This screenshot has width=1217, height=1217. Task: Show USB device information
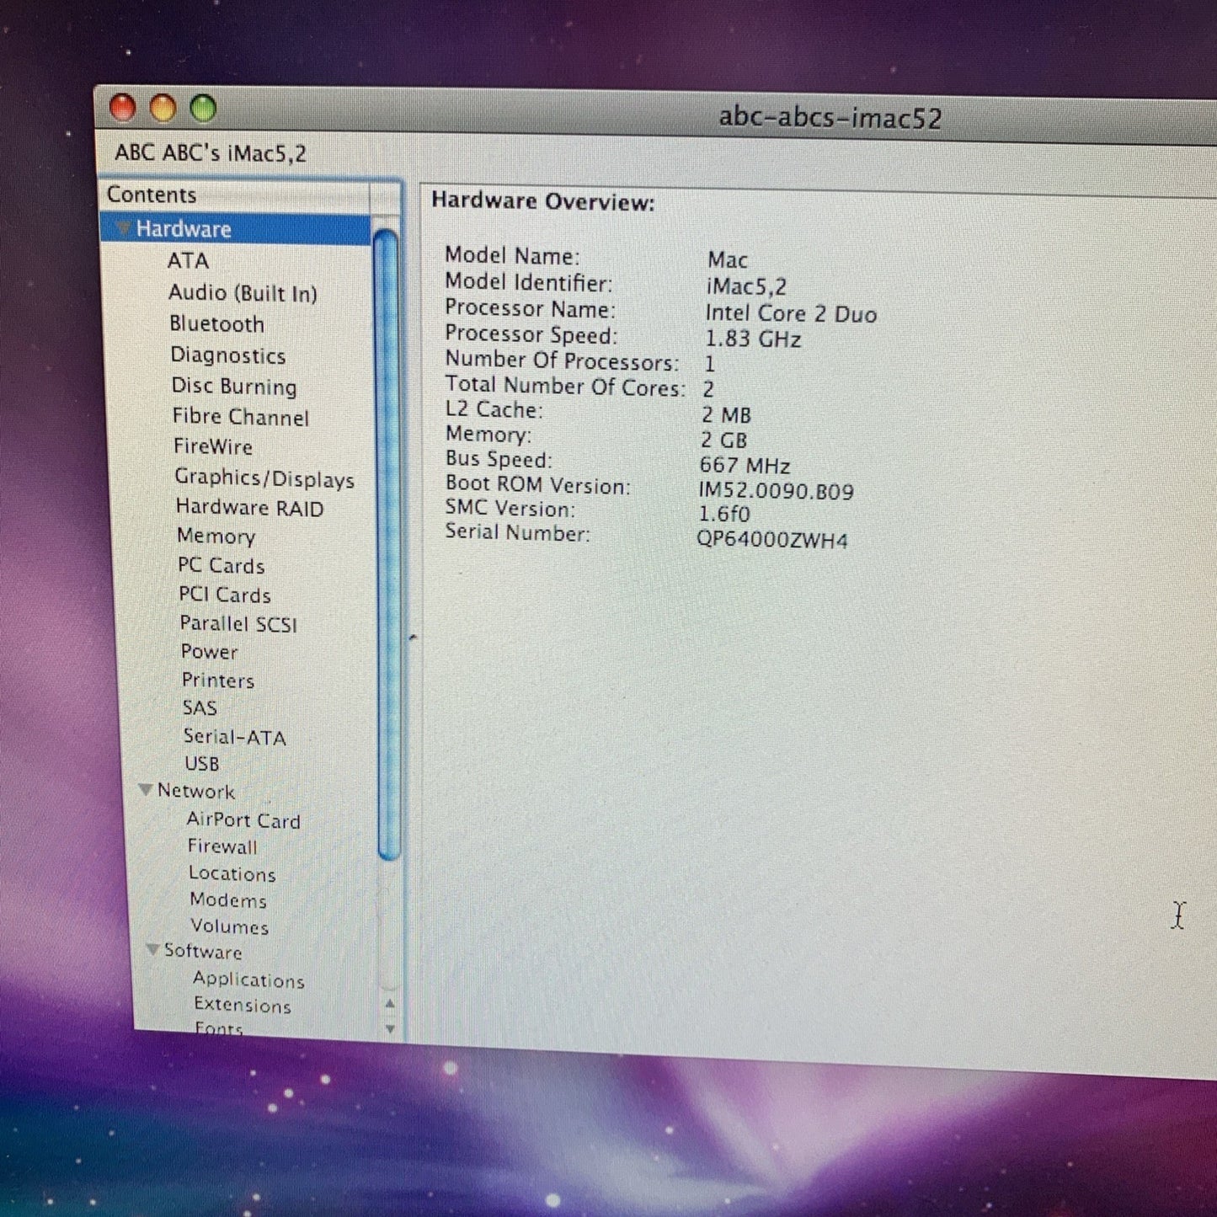coord(202,764)
